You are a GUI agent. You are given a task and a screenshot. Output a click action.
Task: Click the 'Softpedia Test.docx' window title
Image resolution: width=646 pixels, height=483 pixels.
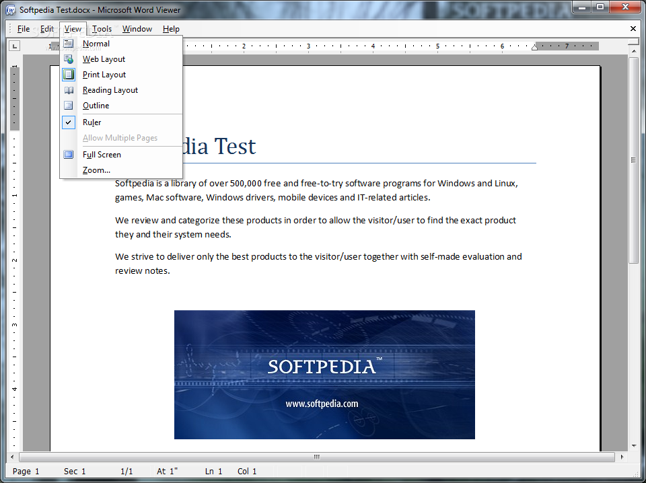pyautogui.click(x=55, y=10)
